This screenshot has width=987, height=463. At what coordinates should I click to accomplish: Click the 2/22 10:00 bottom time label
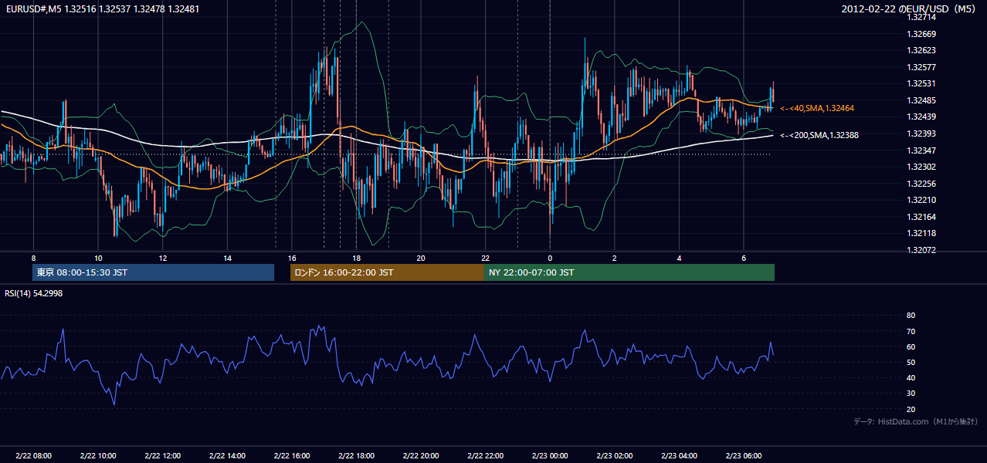[x=98, y=455]
